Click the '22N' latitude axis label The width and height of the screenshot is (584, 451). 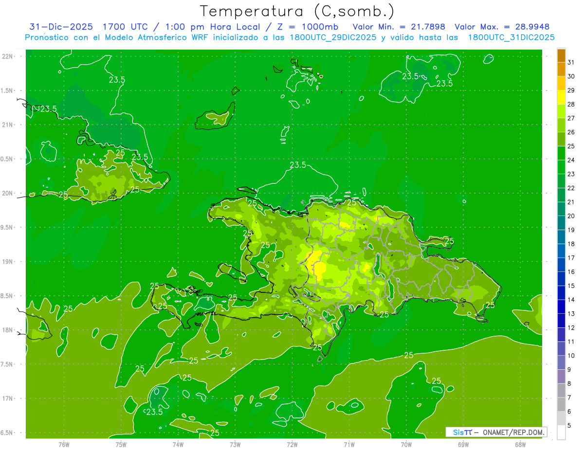7,56
